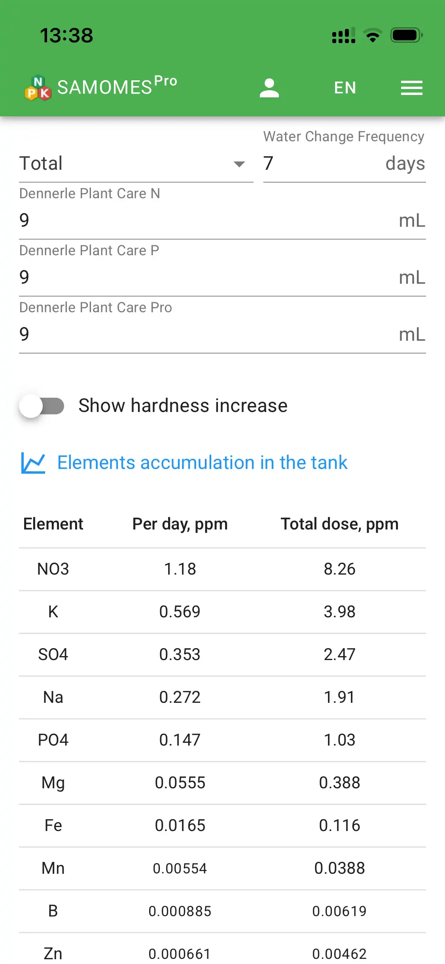This screenshot has width=445, height=964.
Task: Open the user account profile icon
Action: (269, 88)
